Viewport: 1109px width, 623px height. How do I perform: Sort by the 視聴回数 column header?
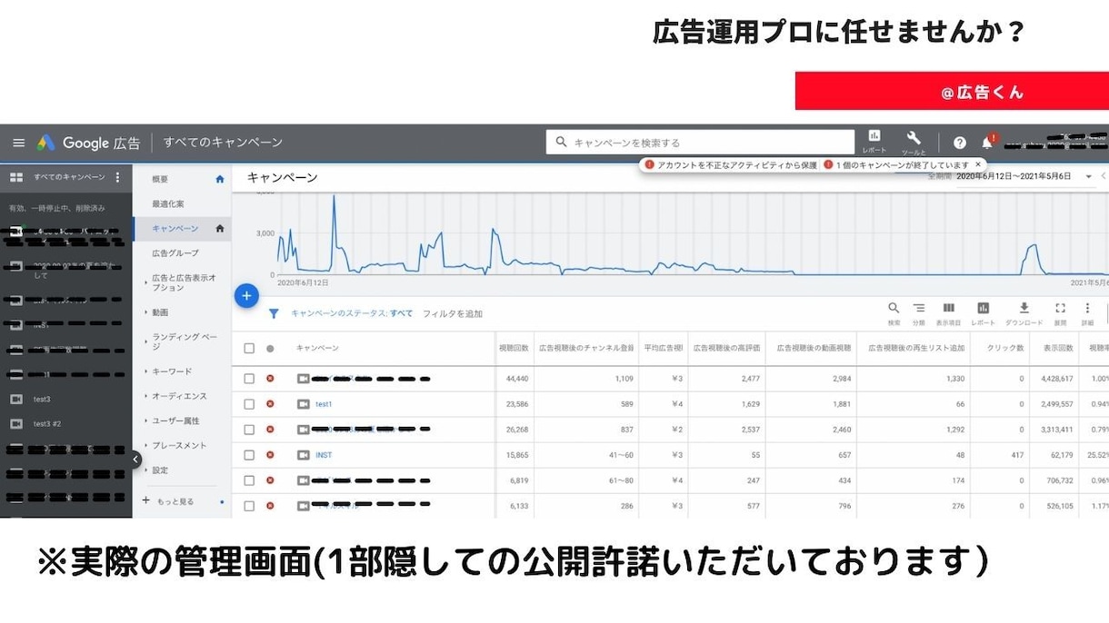point(514,348)
